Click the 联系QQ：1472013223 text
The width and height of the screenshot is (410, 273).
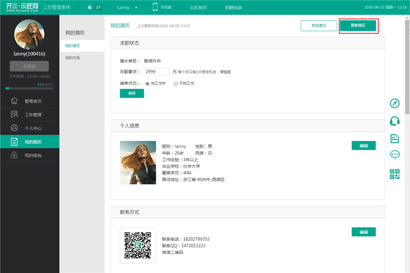(x=184, y=246)
